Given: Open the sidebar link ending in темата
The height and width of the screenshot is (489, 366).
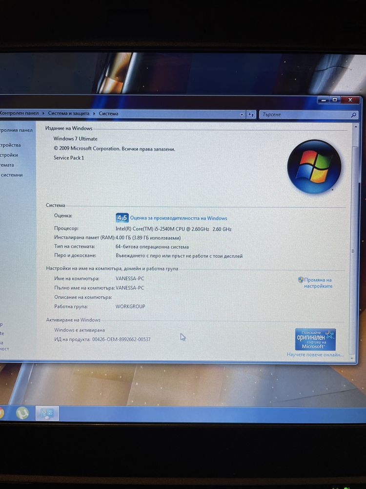Looking at the screenshot, I should (x=7, y=165).
